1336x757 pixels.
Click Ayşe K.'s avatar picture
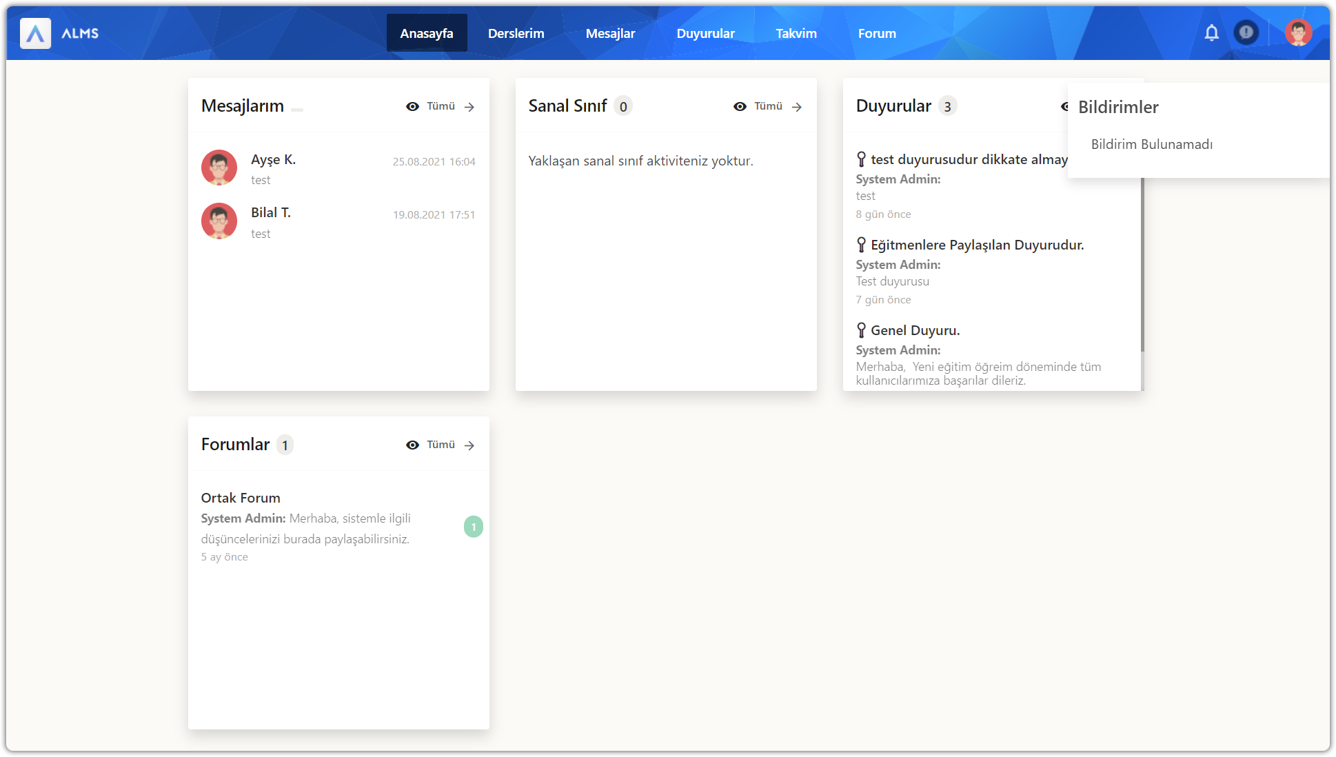(219, 168)
